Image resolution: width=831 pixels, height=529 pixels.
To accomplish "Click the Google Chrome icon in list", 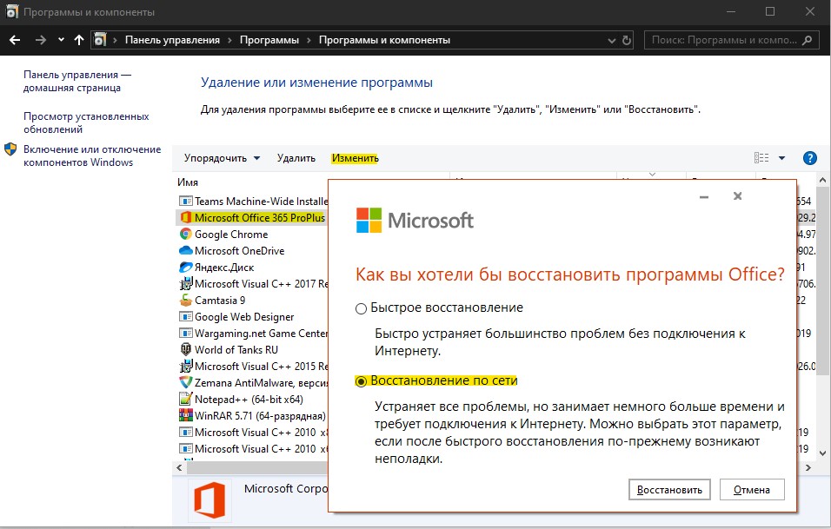I will click(185, 234).
